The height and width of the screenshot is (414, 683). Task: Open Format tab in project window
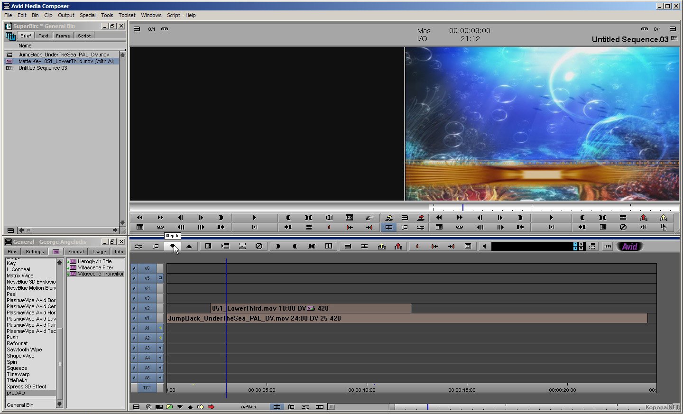76,252
